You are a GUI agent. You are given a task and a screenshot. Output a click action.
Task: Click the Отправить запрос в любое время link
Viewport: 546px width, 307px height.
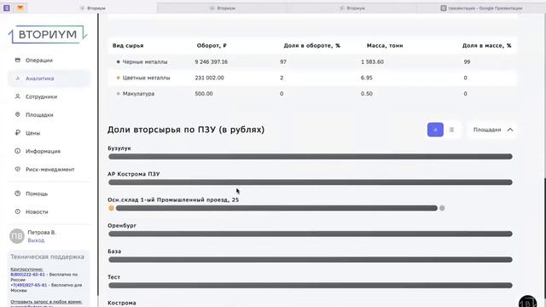click(46, 301)
